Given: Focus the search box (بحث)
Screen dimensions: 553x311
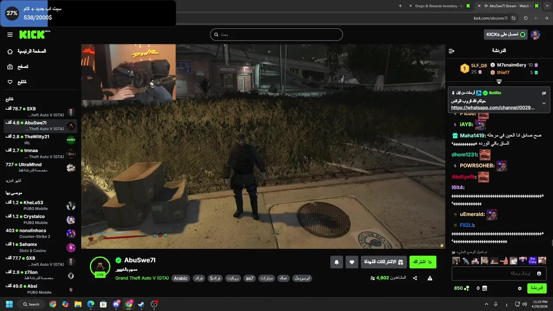Looking at the screenshot, I should (x=276, y=35).
